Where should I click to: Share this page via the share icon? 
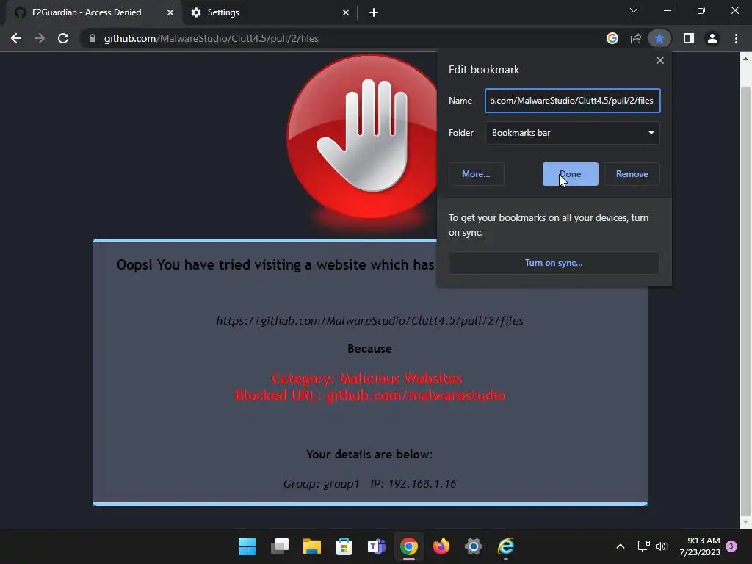click(636, 38)
